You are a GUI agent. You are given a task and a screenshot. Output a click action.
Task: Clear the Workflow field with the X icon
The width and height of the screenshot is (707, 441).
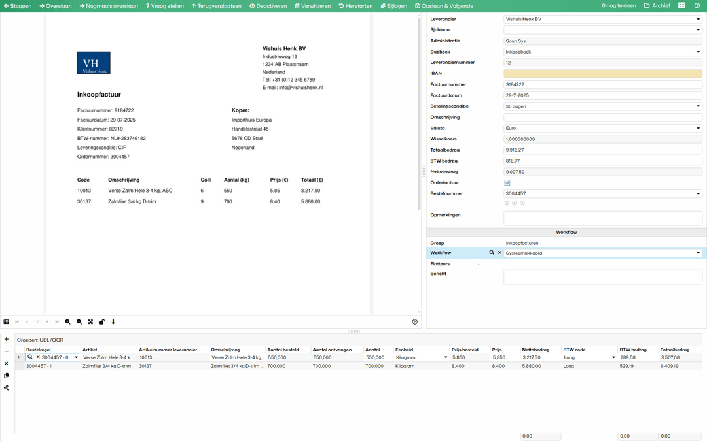click(x=499, y=253)
